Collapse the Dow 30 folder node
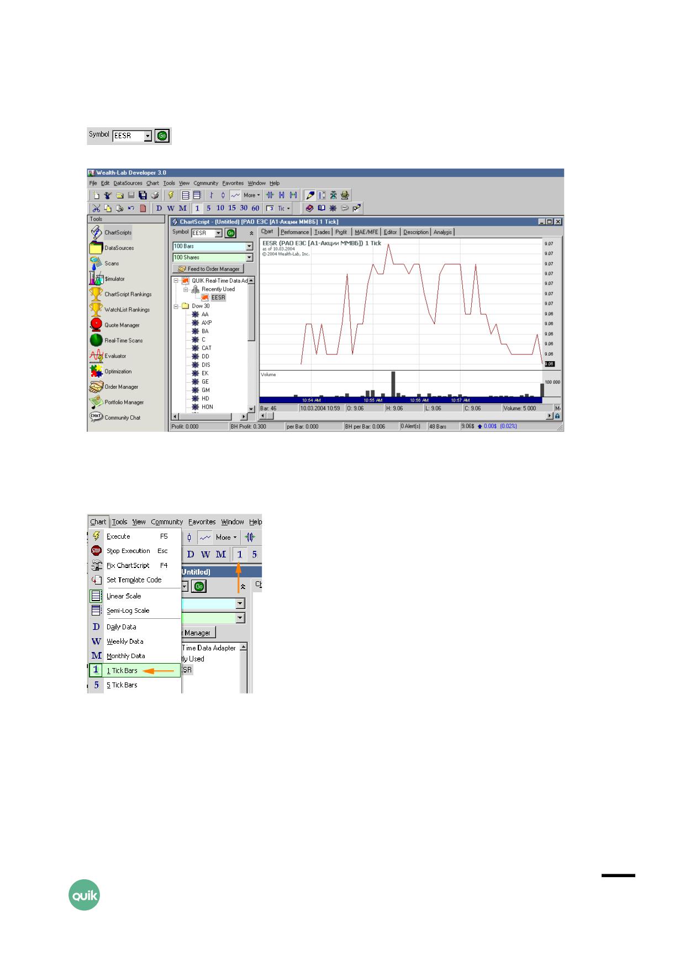This screenshot has width=685, height=970. (x=177, y=306)
